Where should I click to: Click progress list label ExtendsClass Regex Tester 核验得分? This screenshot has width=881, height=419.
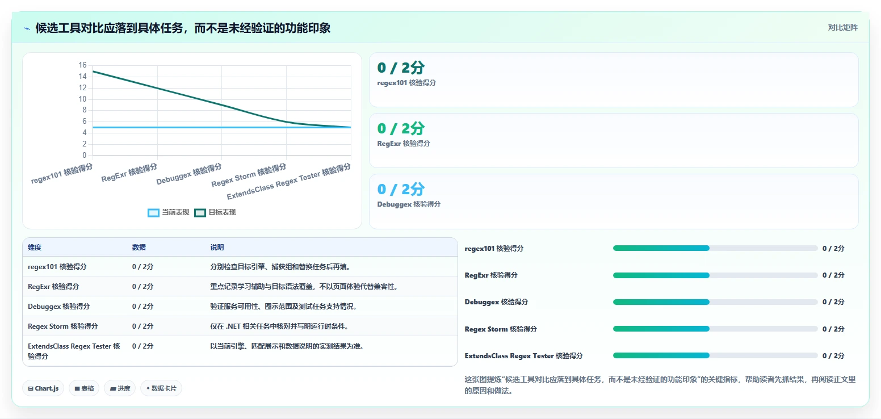coord(523,356)
